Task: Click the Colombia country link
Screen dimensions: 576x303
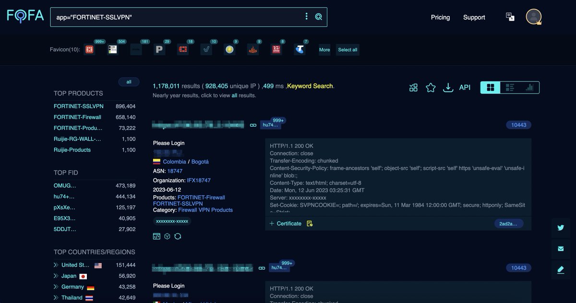Action: [x=174, y=162]
